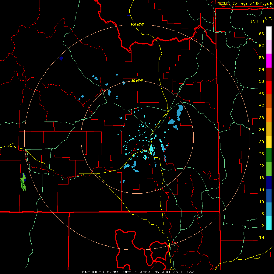Image resolution: width=274 pixels, height=274 pixels.
Task: Click the '[K FT]' units label
Action: point(257,21)
